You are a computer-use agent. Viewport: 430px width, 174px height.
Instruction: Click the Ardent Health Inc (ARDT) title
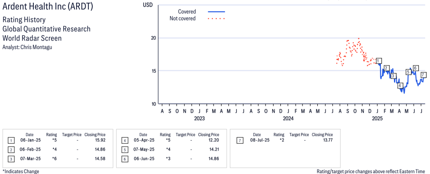[x=48, y=7]
